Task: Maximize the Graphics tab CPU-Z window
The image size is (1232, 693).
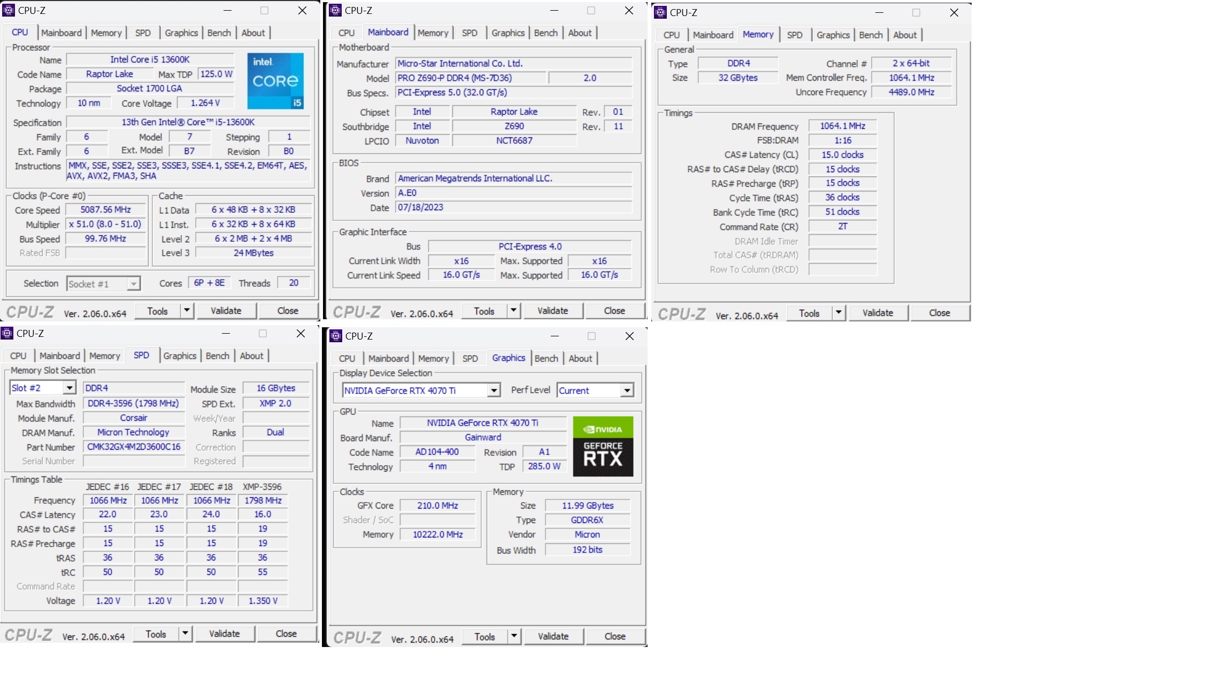Action: pyautogui.click(x=591, y=336)
